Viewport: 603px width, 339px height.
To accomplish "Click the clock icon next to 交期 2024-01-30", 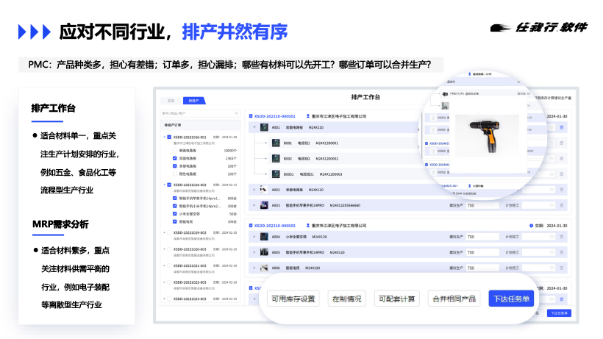I will coord(531,225).
